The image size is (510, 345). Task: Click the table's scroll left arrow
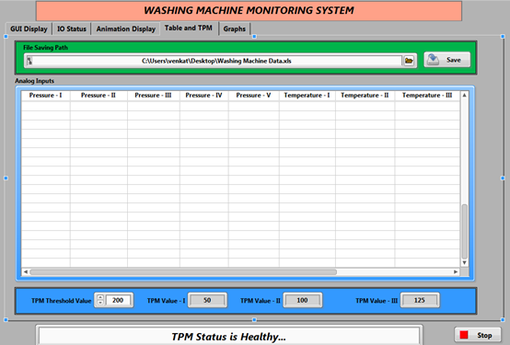26,271
